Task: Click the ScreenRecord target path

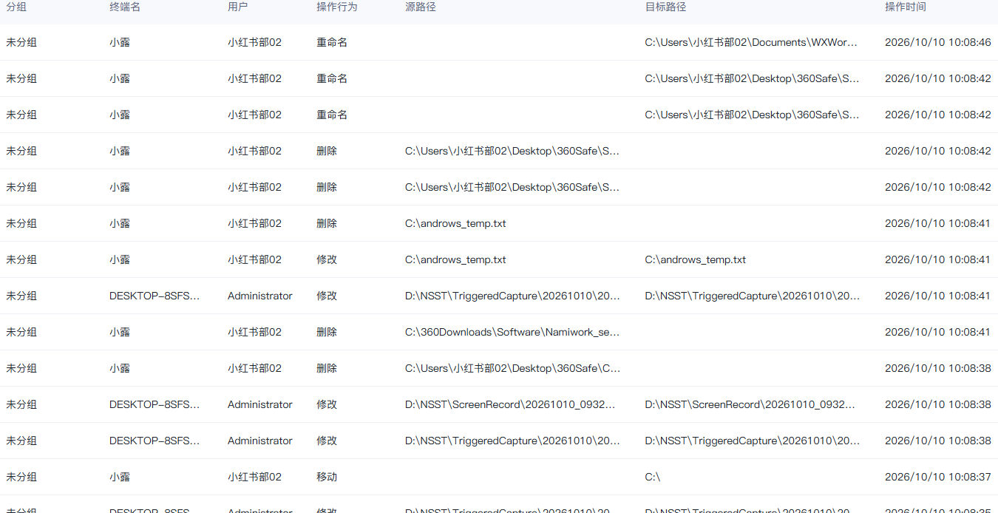Action: (750, 404)
